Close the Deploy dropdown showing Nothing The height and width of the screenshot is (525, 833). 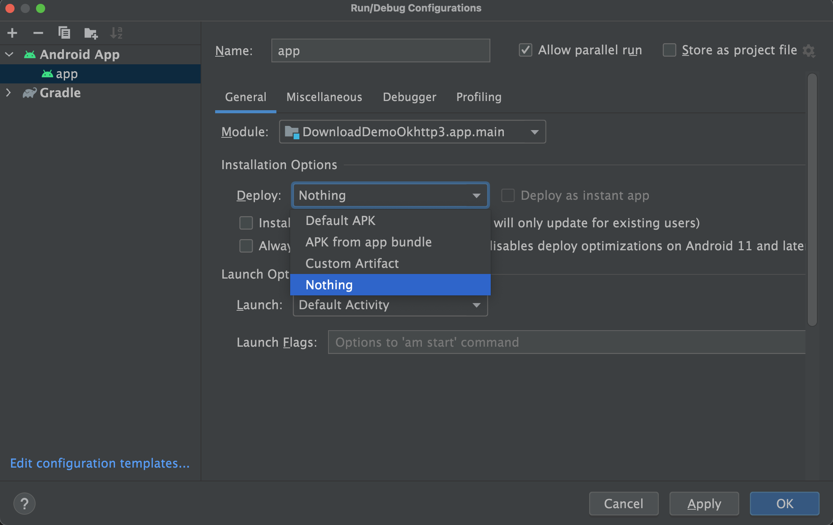[x=390, y=195]
